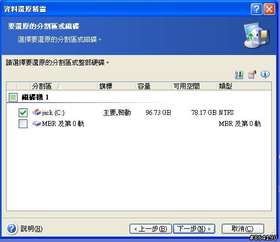This screenshot has width=280, height=242.
Task: Click the A-Z sort order toolbar icon
Action: tap(239, 75)
